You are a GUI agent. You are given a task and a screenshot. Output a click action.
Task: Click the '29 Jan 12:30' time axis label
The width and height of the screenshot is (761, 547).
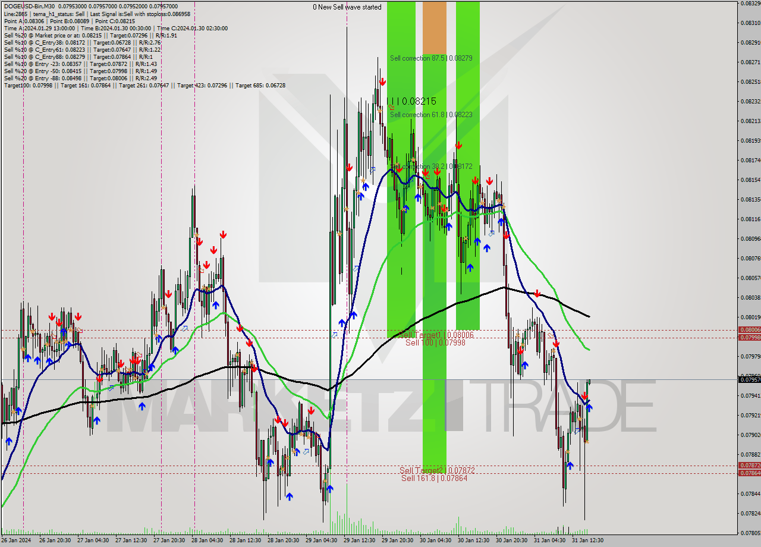click(x=359, y=540)
